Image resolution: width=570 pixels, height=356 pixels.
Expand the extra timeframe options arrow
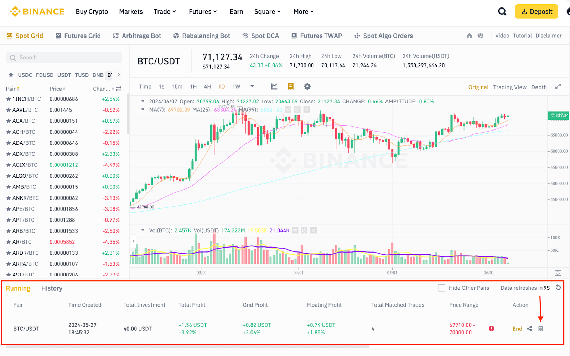click(x=252, y=86)
